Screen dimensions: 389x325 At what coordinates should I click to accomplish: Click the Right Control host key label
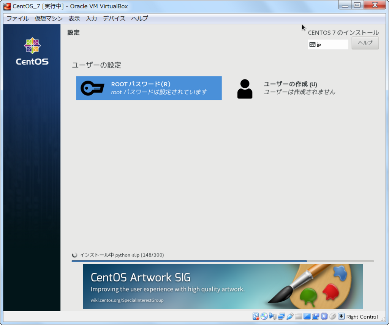tap(362, 317)
